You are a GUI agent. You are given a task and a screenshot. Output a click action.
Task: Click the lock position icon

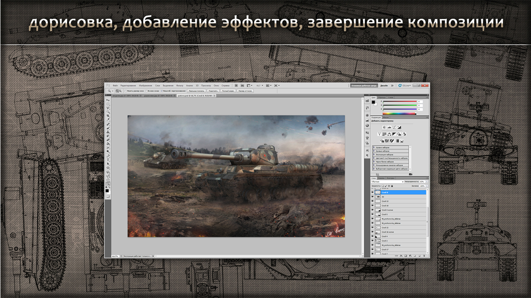click(389, 186)
